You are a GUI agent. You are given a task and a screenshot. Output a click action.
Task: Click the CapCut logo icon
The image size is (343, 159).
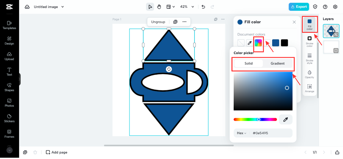point(9,7)
